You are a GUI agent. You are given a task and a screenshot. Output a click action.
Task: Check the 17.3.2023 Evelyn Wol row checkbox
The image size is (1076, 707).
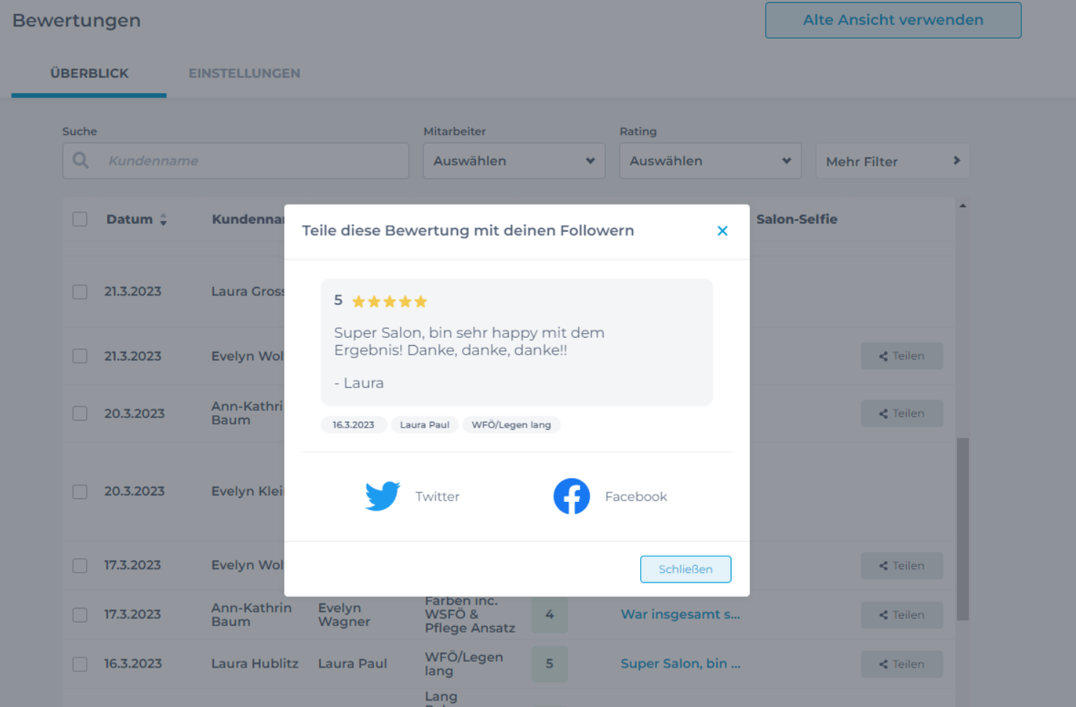(x=80, y=565)
